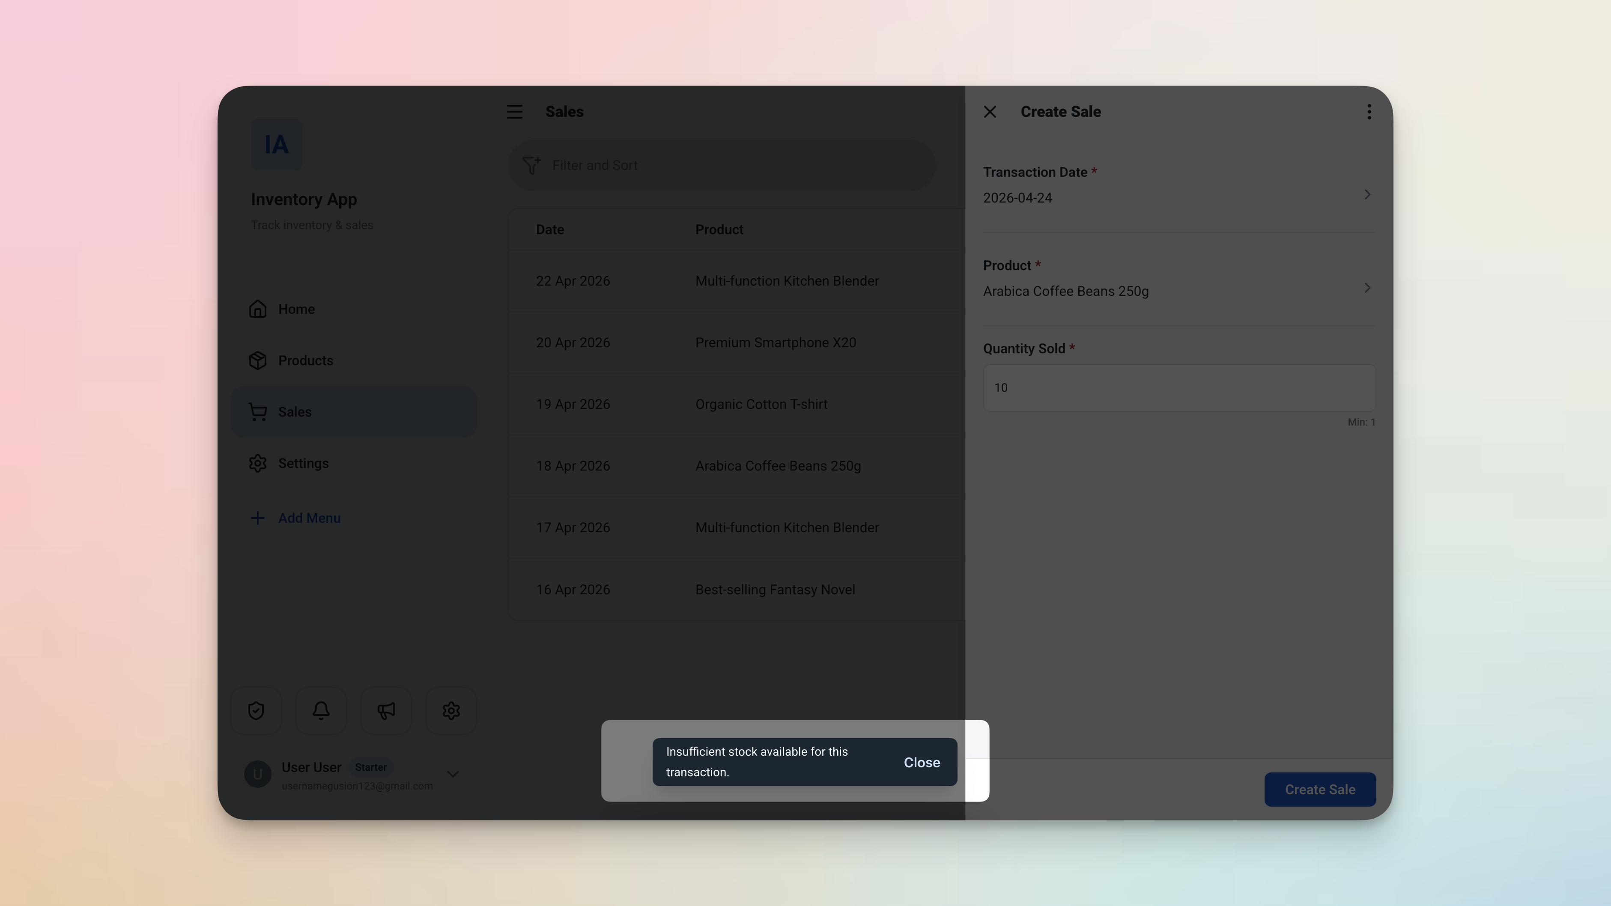Click the 20 Apr 2026 date cell

tap(573, 343)
